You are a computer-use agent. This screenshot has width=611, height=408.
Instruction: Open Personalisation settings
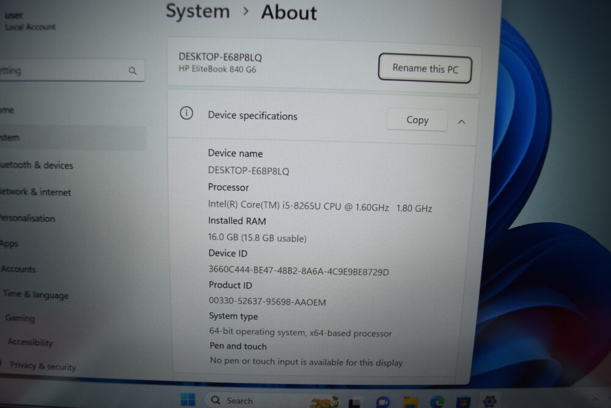pyautogui.click(x=27, y=218)
